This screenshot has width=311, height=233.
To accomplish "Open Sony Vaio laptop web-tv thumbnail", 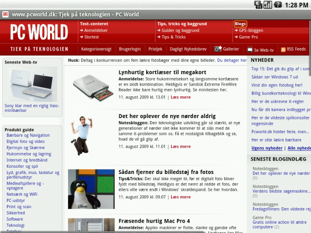I will tap(33, 84).
